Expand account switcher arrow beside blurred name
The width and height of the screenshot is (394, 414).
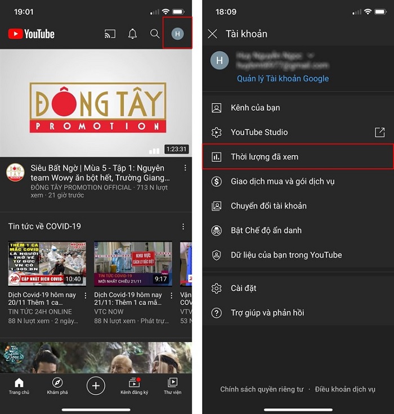click(x=311, y=56)
